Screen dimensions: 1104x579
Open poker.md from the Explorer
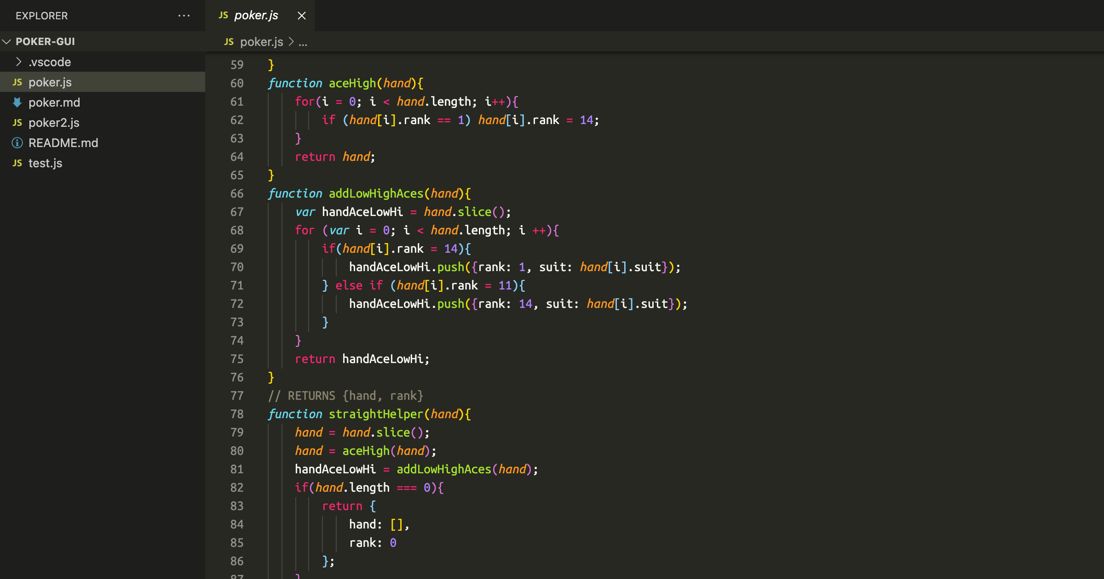(x=54, y=102)
